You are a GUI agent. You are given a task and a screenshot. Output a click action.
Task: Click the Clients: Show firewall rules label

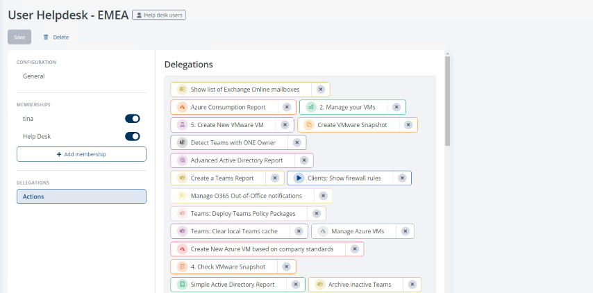point(344,178)
